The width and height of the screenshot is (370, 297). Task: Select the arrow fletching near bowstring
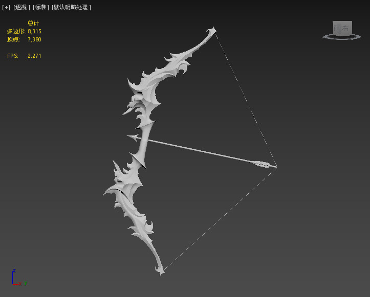(262, 164)
